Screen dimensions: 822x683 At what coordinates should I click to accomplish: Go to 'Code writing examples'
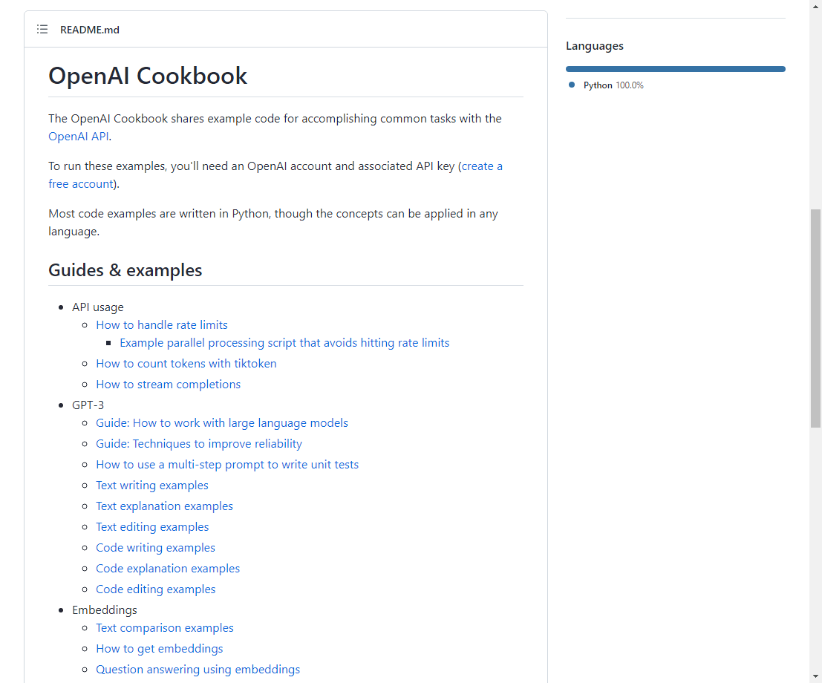pos(156,548)
